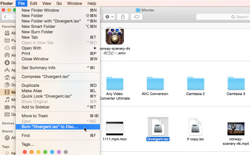
Task: Select the 1111.mp4.mov file thumbnail
Action: [115, 129]
